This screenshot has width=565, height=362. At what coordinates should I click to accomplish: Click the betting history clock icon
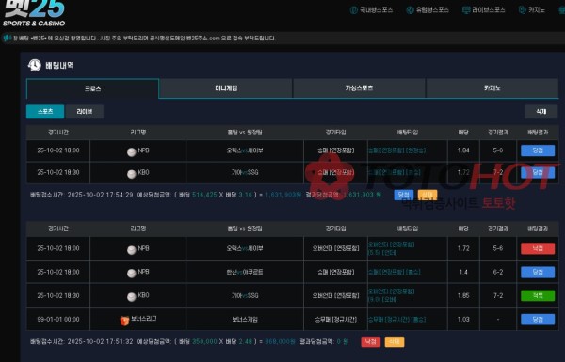[35, 65]
